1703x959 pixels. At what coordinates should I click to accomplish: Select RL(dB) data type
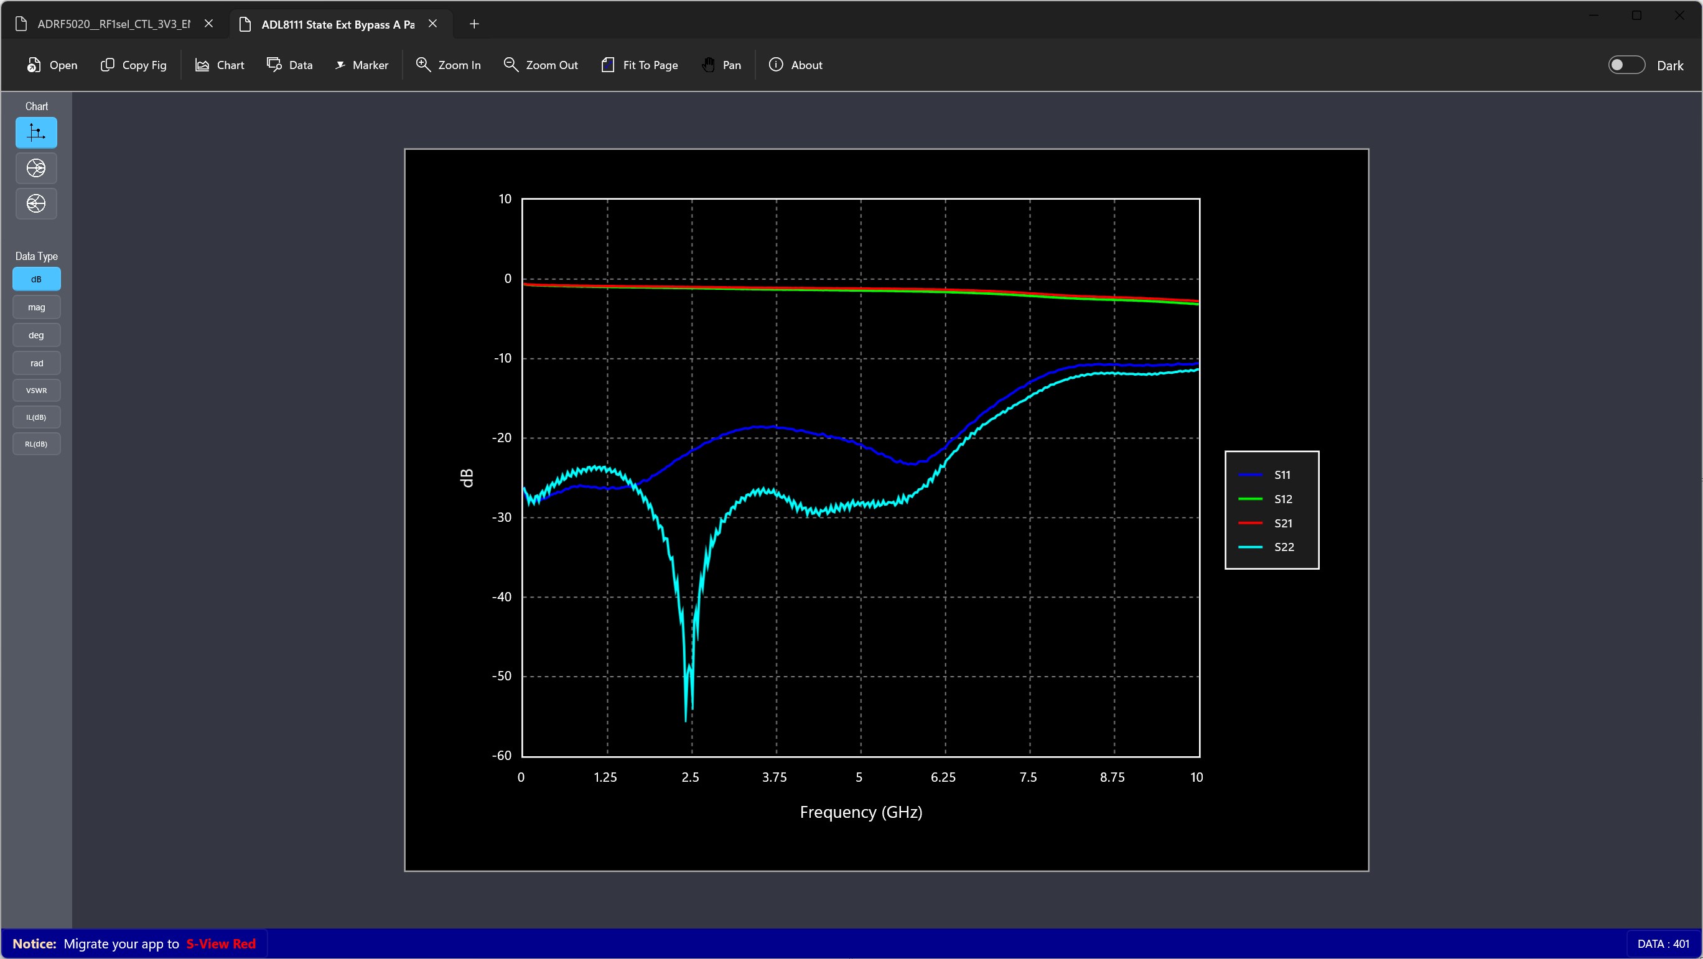36,444
